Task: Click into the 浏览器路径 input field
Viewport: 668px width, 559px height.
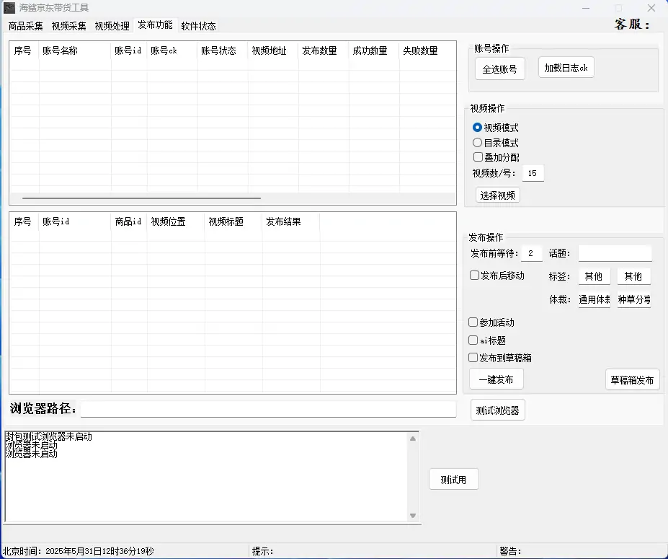Action: tap(268, 409)
